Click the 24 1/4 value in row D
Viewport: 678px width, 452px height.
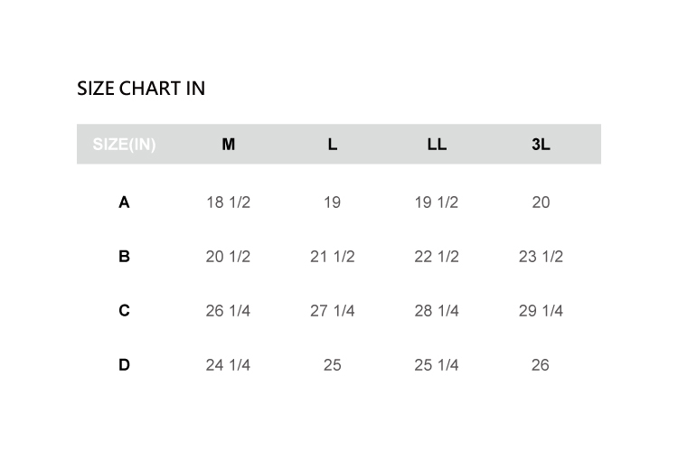pyautogui.click(x=228, y=365)
